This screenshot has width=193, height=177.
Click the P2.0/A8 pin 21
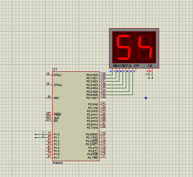[x=103, y=104]
